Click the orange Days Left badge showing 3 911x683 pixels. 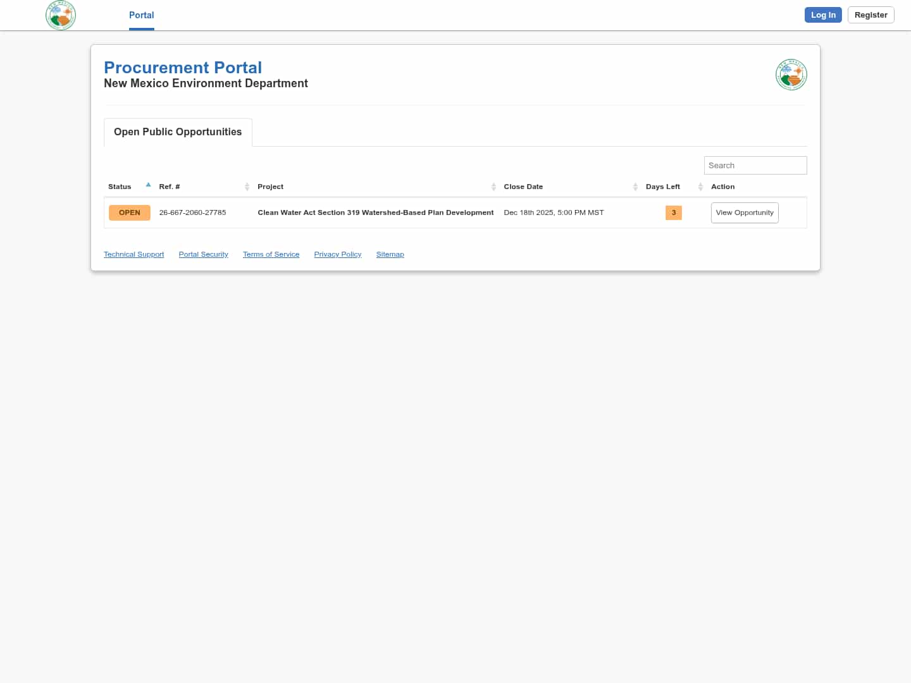pos(673,212)
